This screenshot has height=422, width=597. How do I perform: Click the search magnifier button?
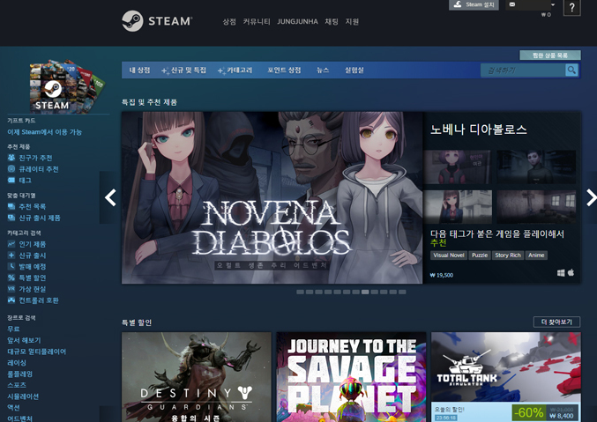click(x=571, y=70)
